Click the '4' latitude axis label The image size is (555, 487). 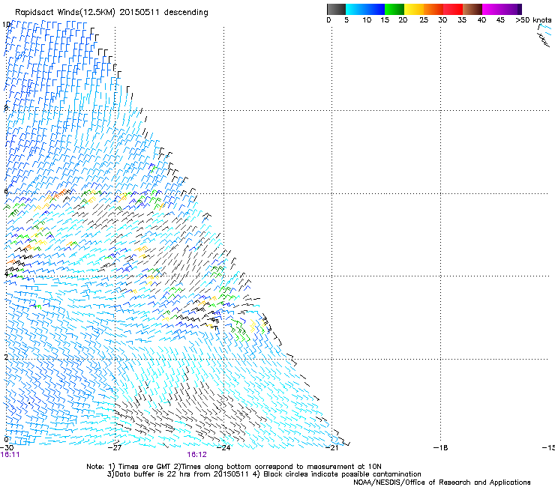click(x=6, y=273)
